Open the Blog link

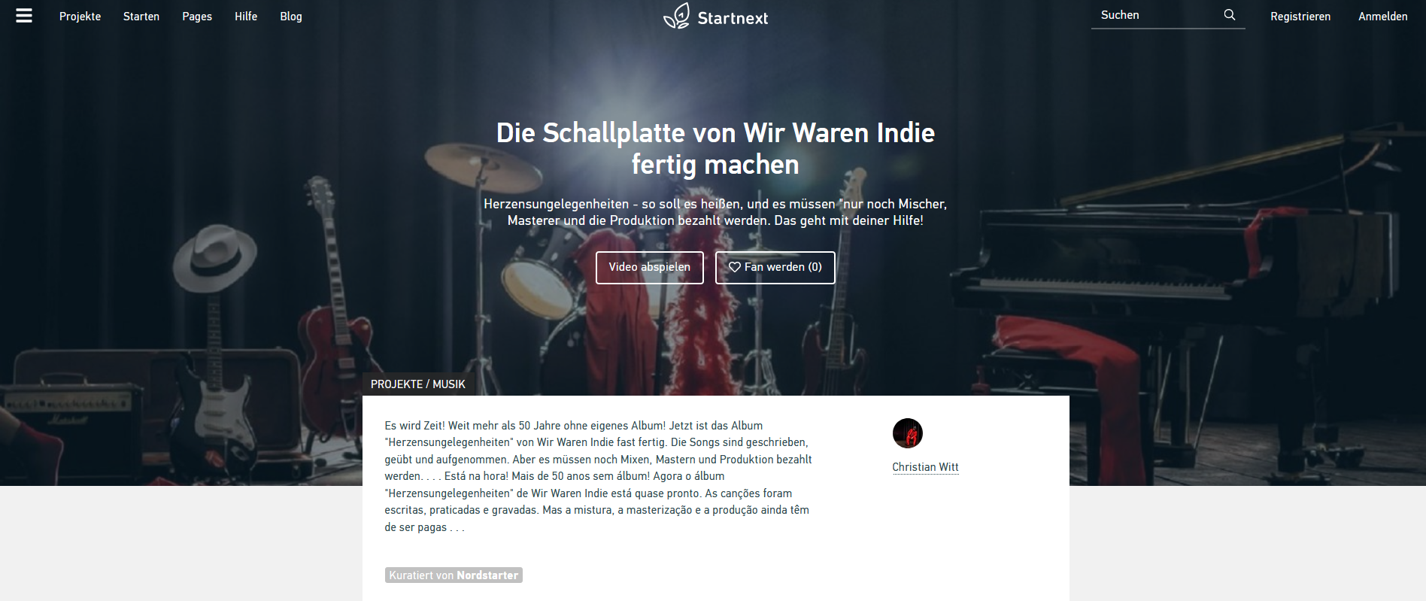[291, 17]
